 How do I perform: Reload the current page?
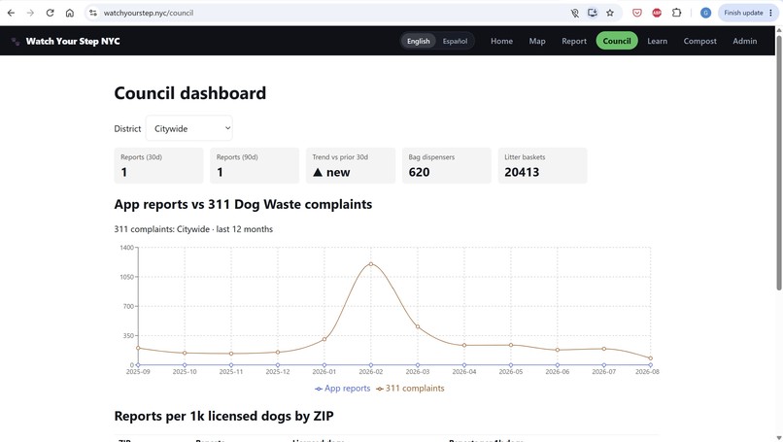[50, 13]
